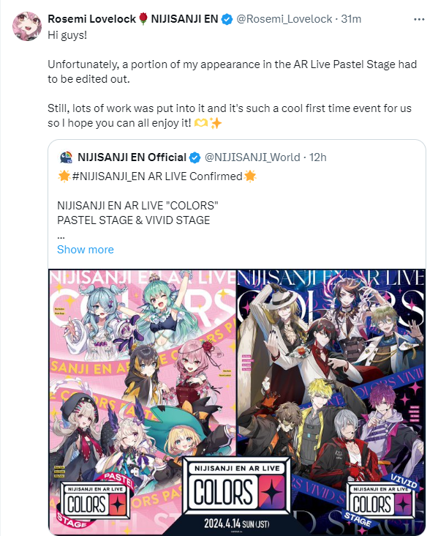This screenshot has width=438, height=536.
Task: Open the quoted tweet's 12h timestamp
Action: [x=318, y=157]
